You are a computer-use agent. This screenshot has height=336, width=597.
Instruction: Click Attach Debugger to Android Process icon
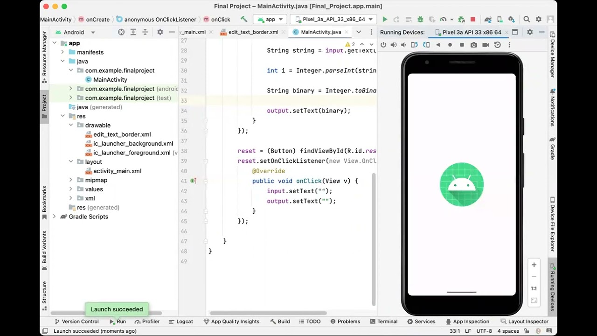pos(461,19)
